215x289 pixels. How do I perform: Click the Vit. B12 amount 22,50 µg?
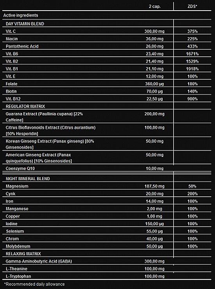click(154, 99)
